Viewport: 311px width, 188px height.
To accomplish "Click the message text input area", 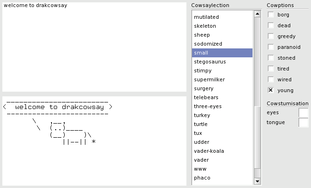I will pyautogui.click(x=94, y=47).
